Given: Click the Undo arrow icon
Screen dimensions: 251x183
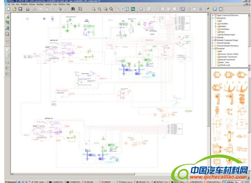Looking at the screenshot, I should coord(60,9).
